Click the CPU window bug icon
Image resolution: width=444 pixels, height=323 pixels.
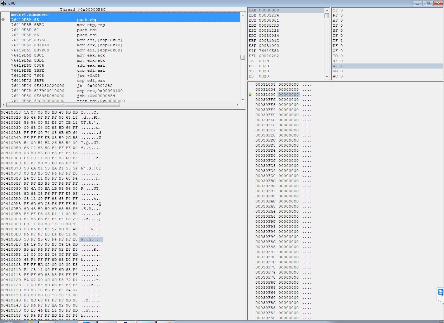pyautogui.click(x=3, y=3)
